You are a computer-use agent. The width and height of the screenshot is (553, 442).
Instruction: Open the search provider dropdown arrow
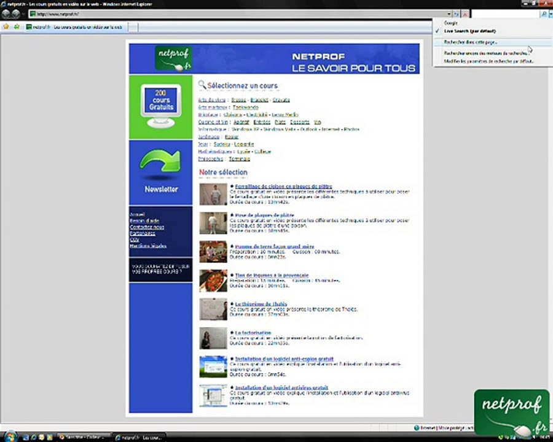[x=551, y=14]
